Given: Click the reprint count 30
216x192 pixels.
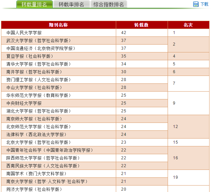Looking at the screenshot, I should 124,72.
